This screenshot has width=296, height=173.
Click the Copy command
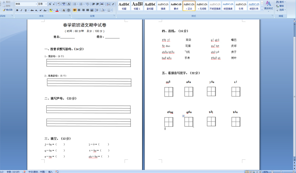[7, 6]
